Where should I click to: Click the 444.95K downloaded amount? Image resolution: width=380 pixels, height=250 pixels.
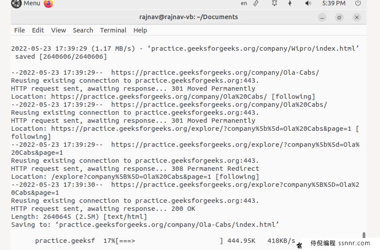(241, 241)
